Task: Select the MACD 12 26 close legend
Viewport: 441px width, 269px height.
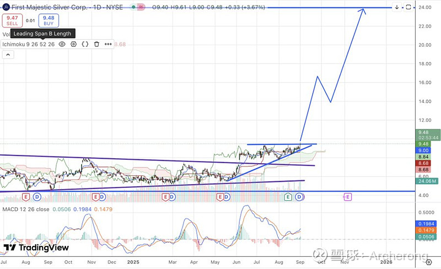Action: pos(26,209)
